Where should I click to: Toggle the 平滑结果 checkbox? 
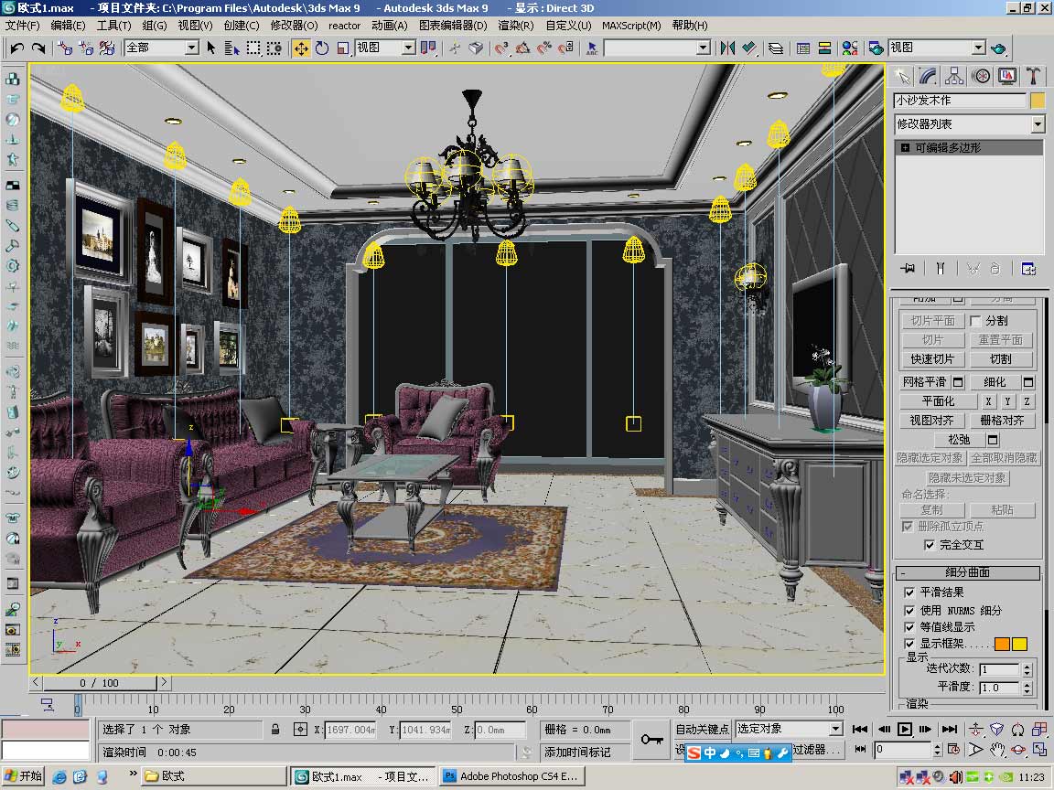tap(909, 592)
